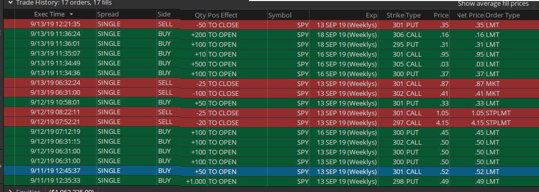Viewport: 539px width, 192px height.
Task: Click the Exec Time sort arrow
Action: click(x=71, y=15)
